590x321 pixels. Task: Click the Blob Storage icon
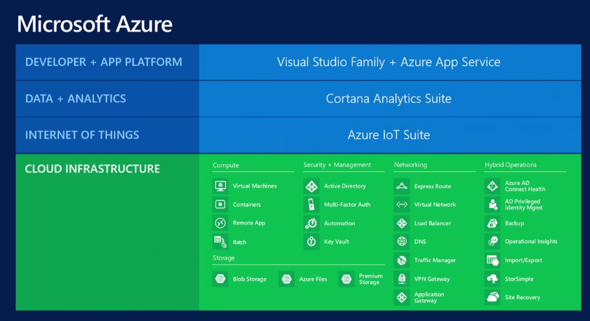220,279
